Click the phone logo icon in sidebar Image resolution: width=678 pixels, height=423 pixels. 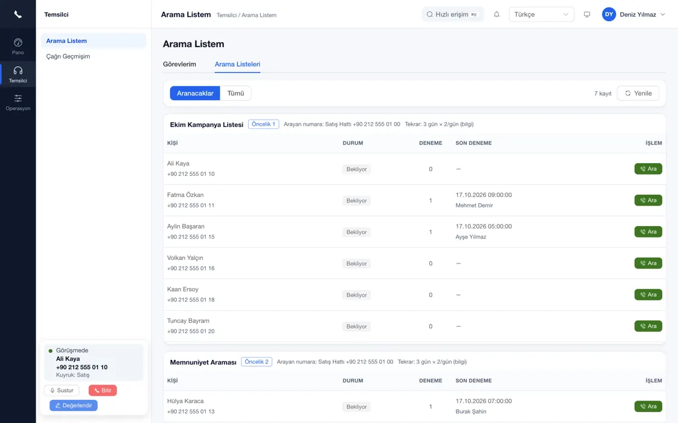[18, 15]
